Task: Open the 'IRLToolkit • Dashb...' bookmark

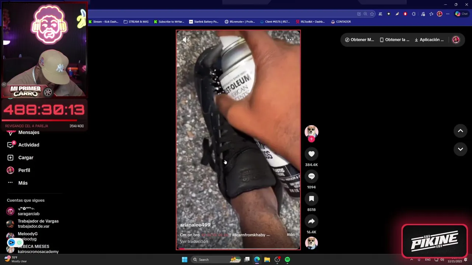Action: click(x=310, y=22)
